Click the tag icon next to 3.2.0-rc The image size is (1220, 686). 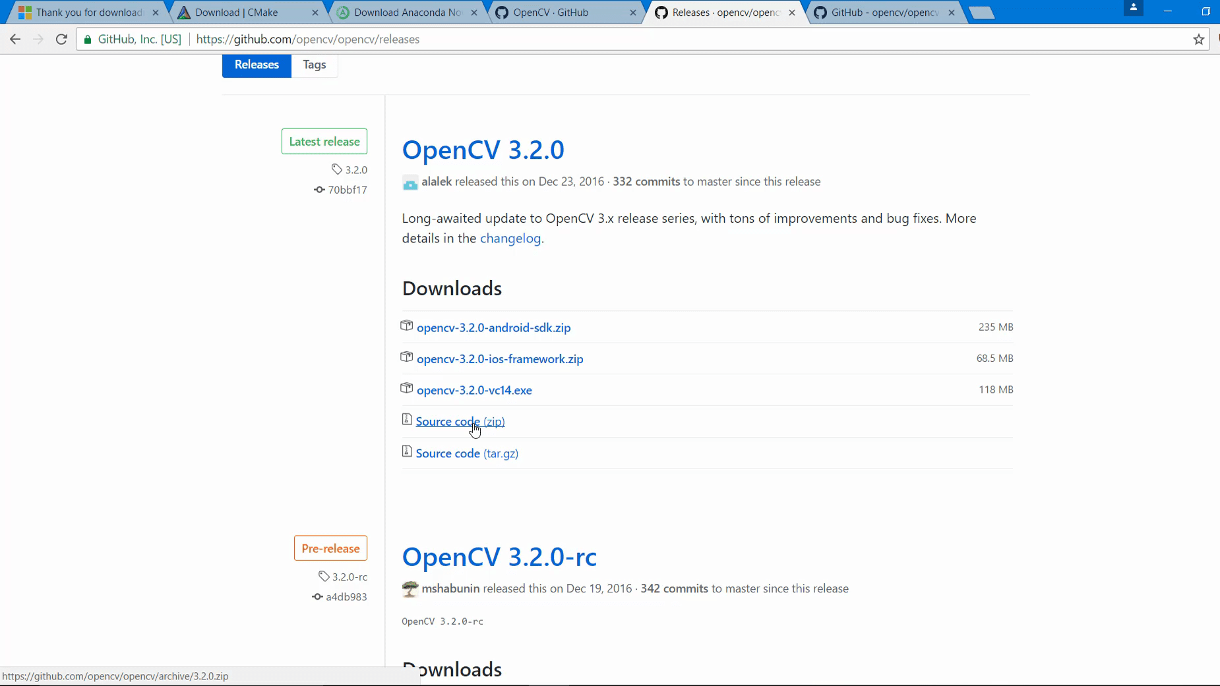click(324, 576)
